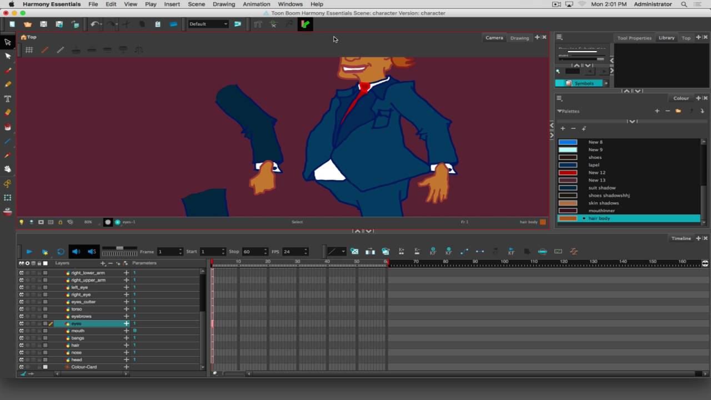Viewport: 711px width, 400px height.
Task: Select the Colour Dropper tool
Action: [x=8, y=156]
